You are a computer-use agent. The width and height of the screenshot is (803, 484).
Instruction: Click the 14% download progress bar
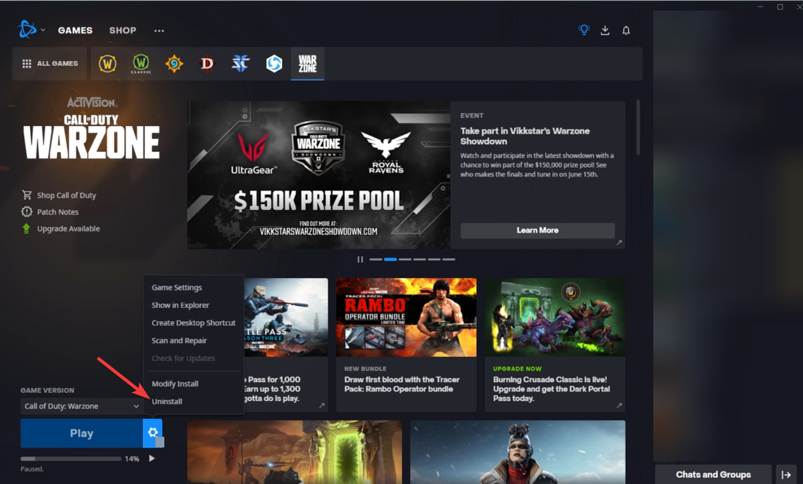click(71, 459)
